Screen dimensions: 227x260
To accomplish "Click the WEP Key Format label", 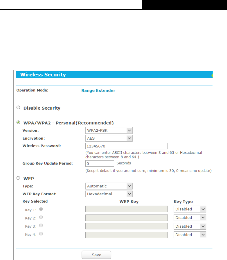I will 39,194.
